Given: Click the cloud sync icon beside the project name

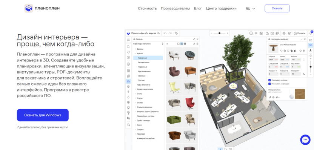Looking at the screenshot, I should [x=159, y=33].
